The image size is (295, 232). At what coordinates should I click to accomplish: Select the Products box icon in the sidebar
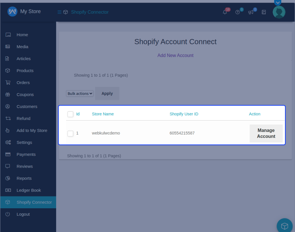pos(8,70)
